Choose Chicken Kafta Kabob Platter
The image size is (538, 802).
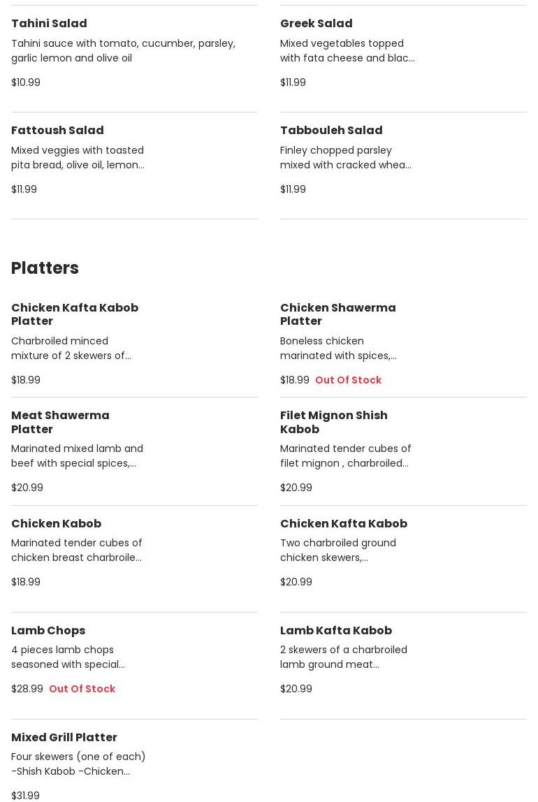pyautogui.click(x=75, y=314)
